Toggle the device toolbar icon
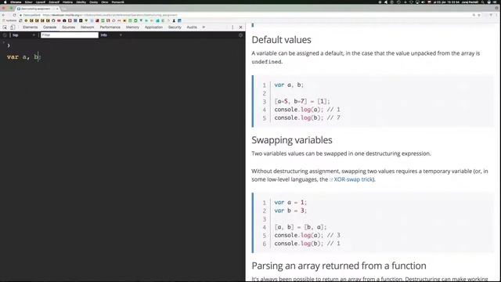This screenshot has height=282, width=501. click(x=13, y=27)
